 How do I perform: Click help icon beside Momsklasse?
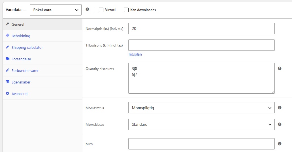coord(280,124)
